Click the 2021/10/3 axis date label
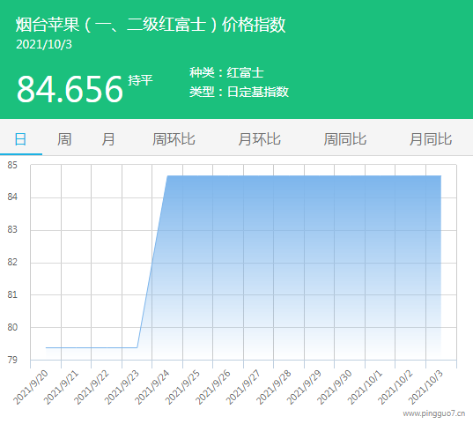The image size is (473, 424). click(425, 388)
